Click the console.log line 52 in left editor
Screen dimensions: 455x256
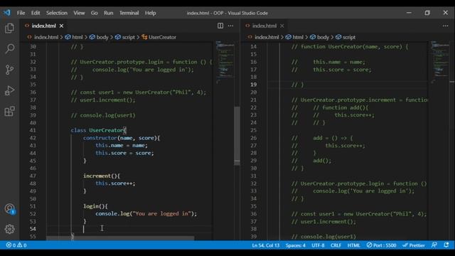coord(146,214)
